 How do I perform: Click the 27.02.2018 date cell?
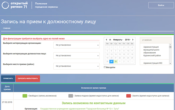(7, 102)
